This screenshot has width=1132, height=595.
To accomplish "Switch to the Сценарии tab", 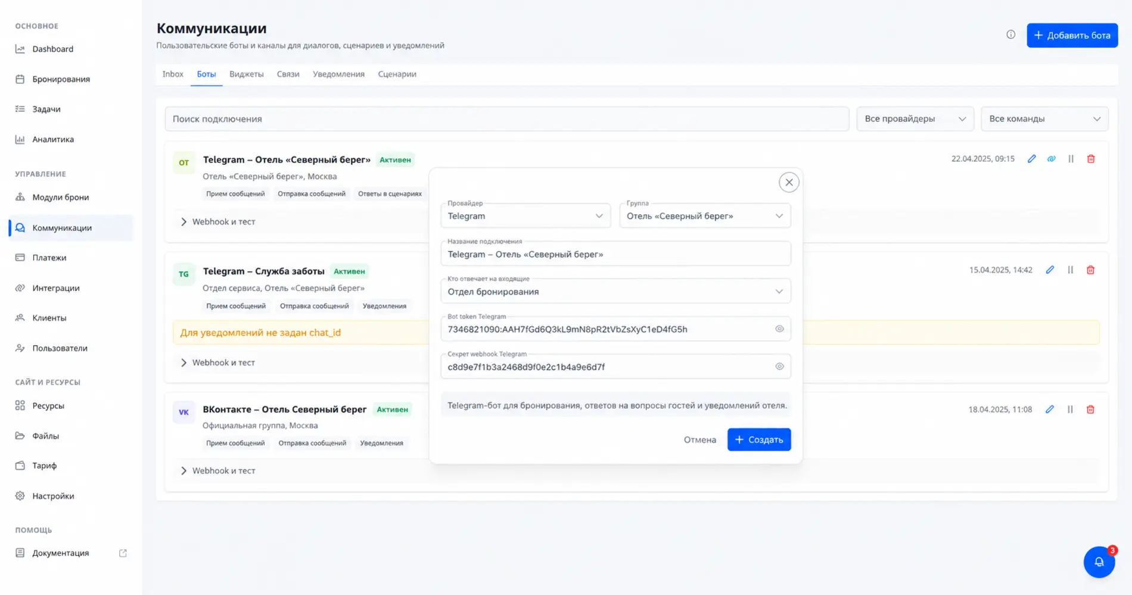I will pos(397,74).
